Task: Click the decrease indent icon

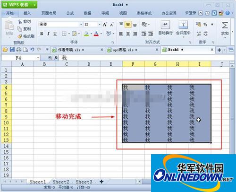Action: coord(143,34)
